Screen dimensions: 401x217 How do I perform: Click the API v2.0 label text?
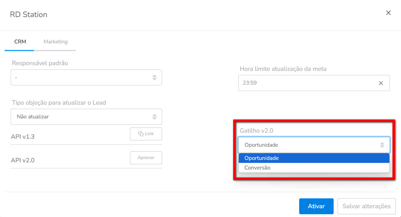[23, 160]
